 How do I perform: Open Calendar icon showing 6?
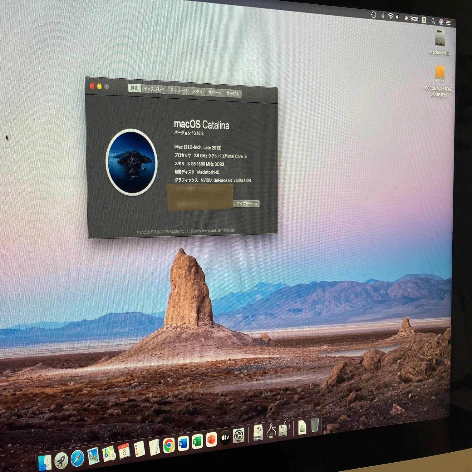124,451
